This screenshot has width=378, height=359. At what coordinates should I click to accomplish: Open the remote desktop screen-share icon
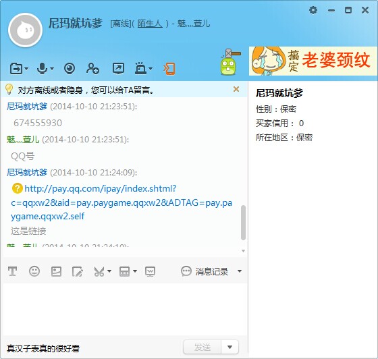point(118,69)
